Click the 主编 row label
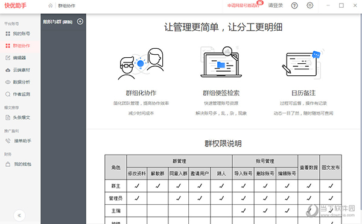 click(116, 211)
